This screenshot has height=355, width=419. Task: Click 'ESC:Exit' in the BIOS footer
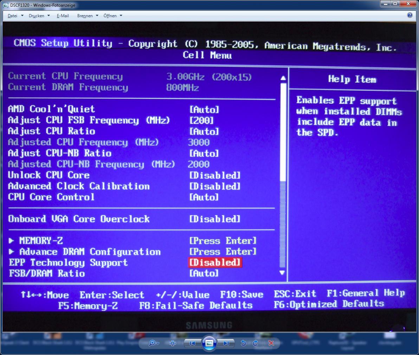pos(295,294)
